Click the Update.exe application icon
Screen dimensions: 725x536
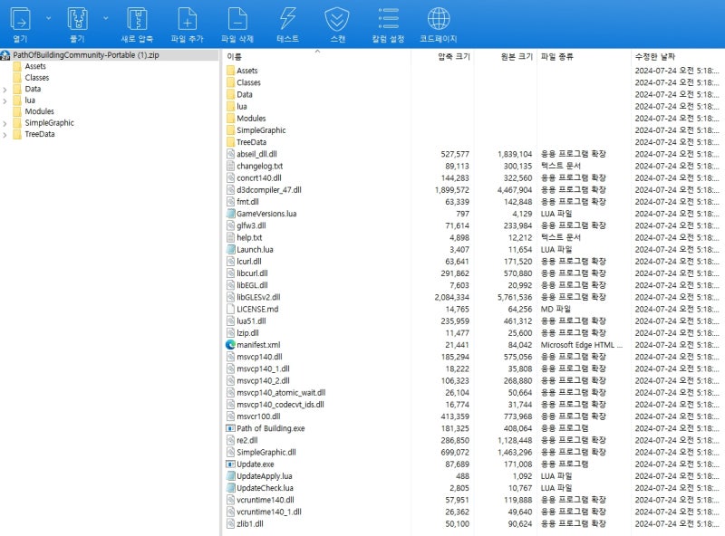click(x=230, y=464)
